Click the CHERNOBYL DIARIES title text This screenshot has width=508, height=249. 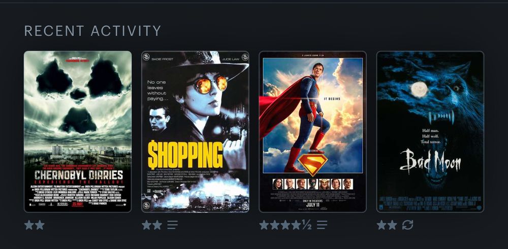[79, 175]
